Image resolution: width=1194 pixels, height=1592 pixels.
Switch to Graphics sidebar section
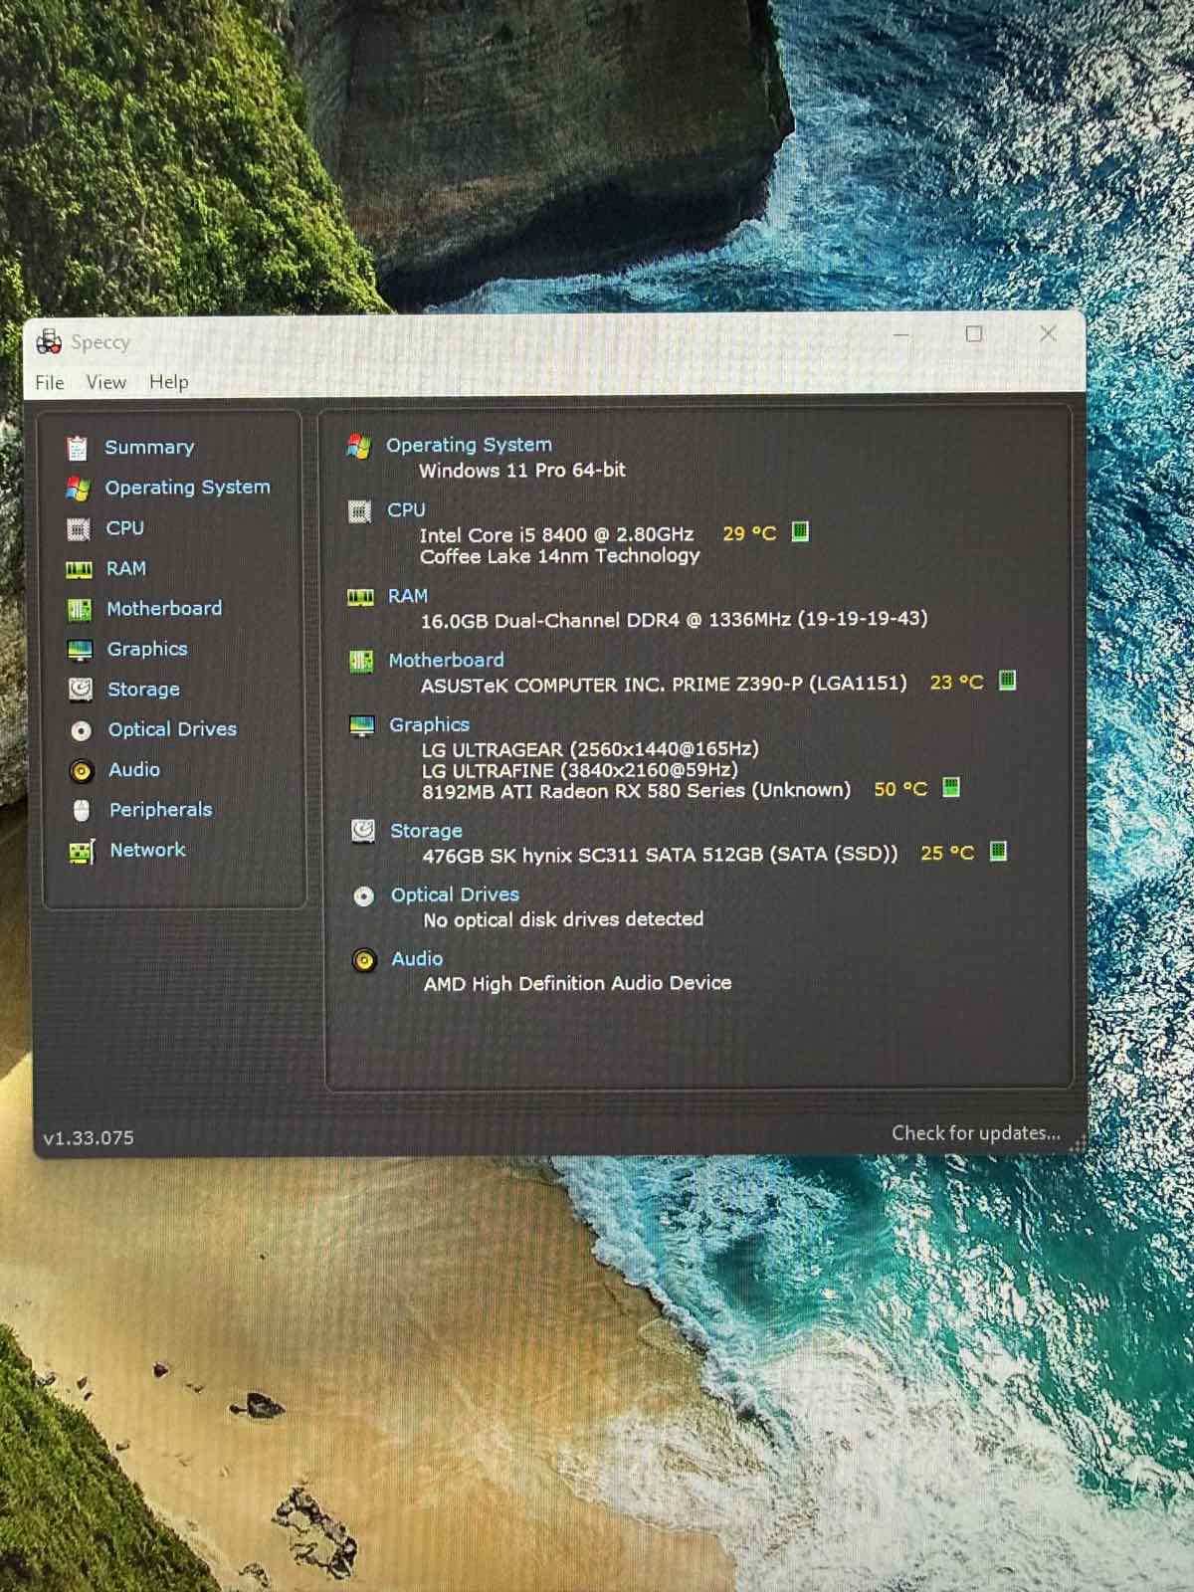147,649
